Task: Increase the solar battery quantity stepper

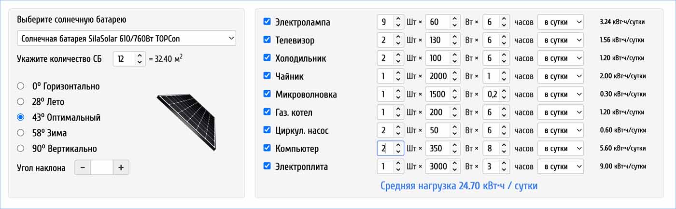Action: point(140,56)
